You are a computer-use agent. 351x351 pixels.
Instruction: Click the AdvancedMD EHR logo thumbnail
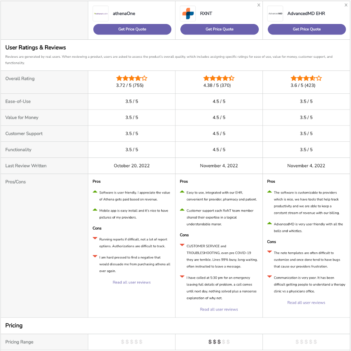point(275,13)
